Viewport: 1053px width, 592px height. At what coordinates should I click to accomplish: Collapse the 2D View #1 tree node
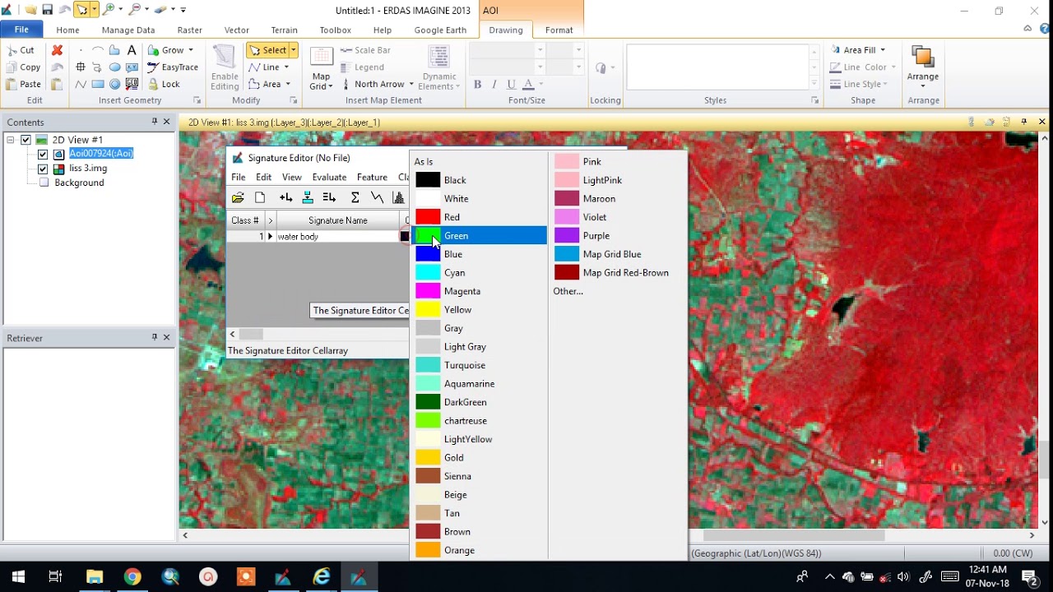pos(11,140)
